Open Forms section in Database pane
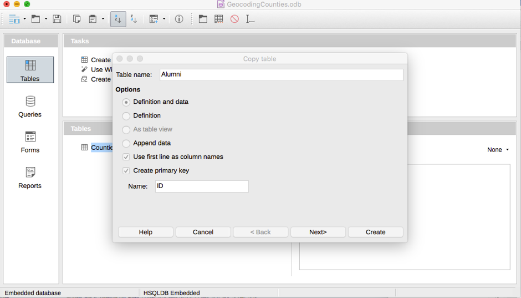 tap(30, 142)
